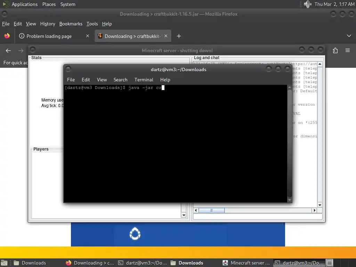Close the Problem loading page tab

pos(87,36)
